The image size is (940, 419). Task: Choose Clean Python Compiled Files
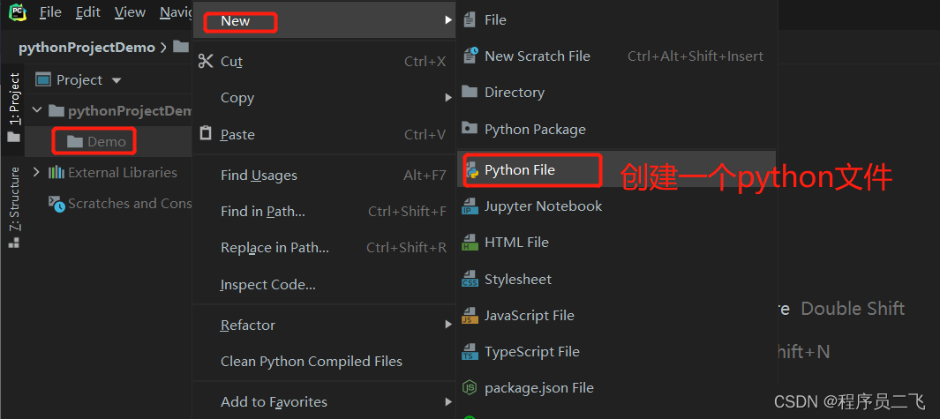[x=324, y=362]
